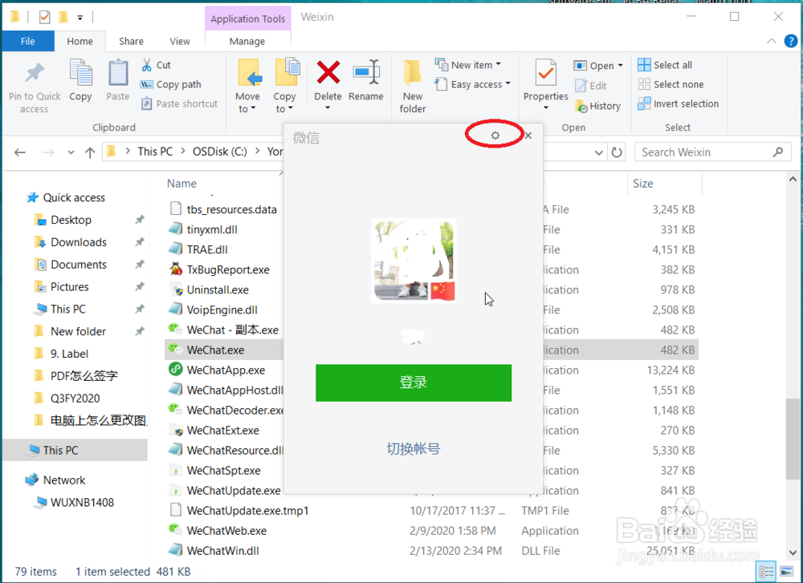Sort by the Name column header
The width and height of the screenshot is (803, 583).
181,184
